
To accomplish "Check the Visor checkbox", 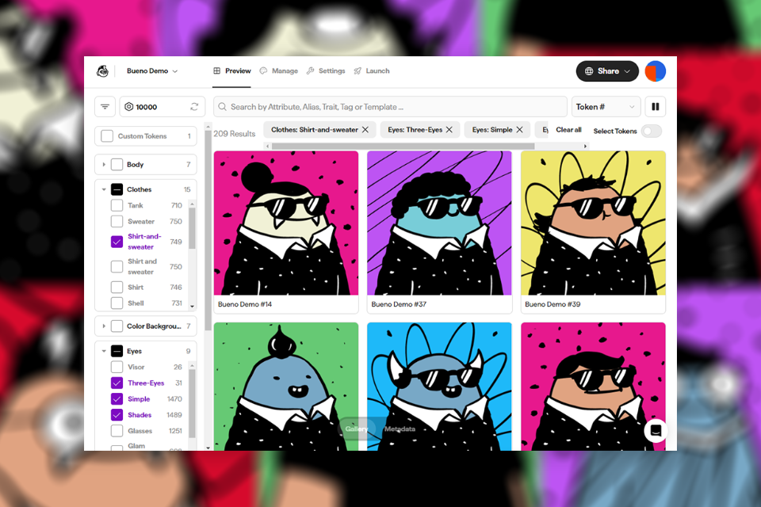I will tap(117, 367).
